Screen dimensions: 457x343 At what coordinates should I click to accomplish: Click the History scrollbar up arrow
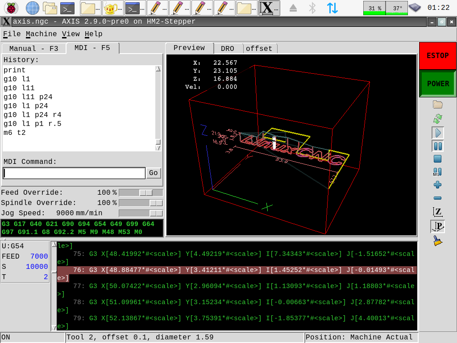(x=158, y=69)
